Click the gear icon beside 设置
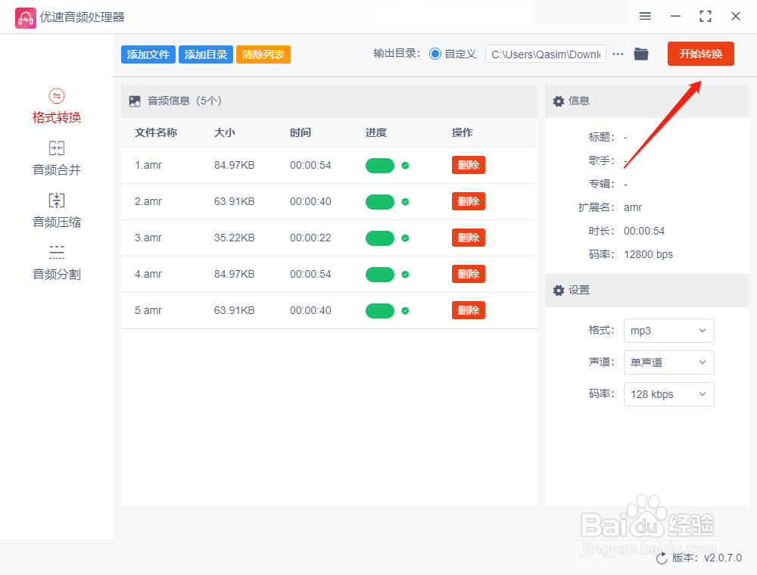Screen dimensions: 757x575 pos(558,291)
